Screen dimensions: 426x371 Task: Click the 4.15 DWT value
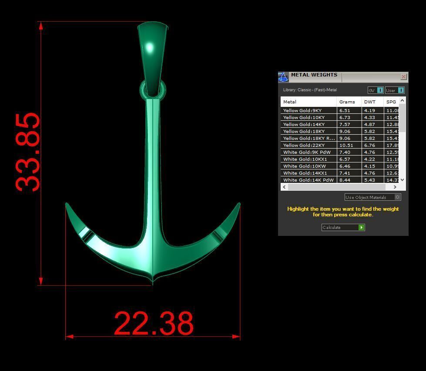click(369, 166)
